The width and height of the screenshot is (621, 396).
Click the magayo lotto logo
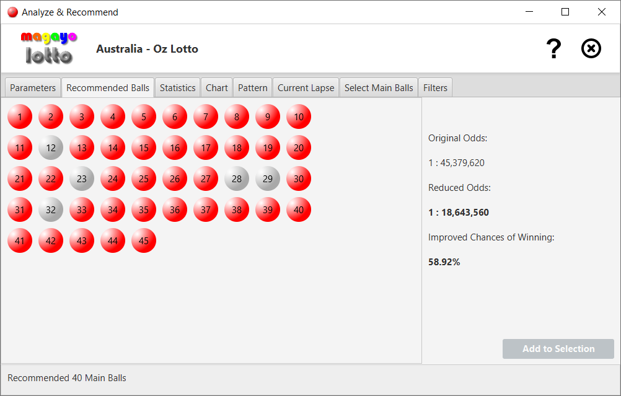(48, 48)
